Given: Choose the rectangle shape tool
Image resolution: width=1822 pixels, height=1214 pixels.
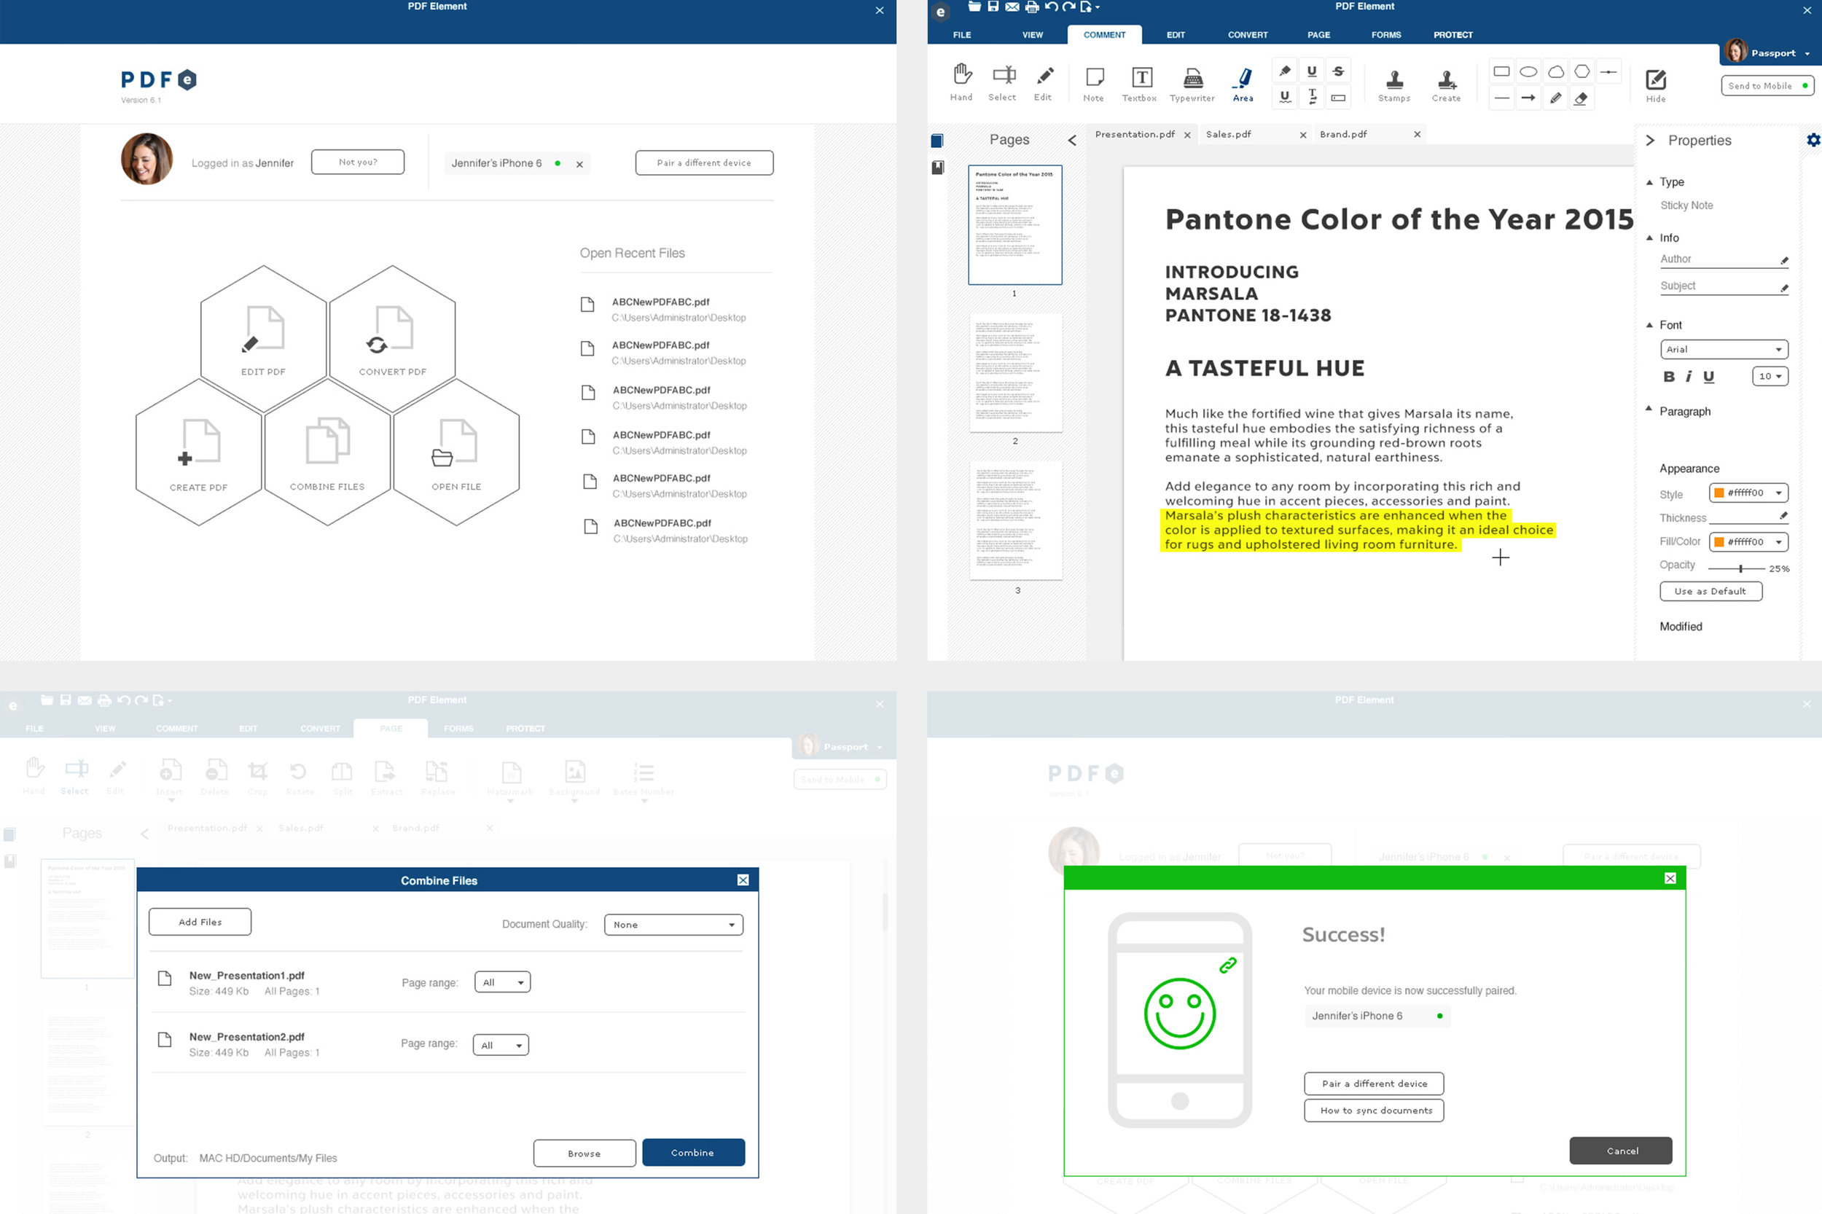Looking at the screenshot, I should click(x=1501, y=72).
